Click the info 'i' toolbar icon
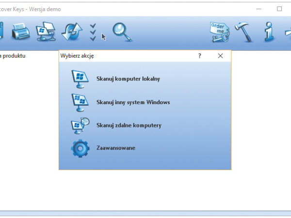291x218 pixels. [x=269, y=32]
